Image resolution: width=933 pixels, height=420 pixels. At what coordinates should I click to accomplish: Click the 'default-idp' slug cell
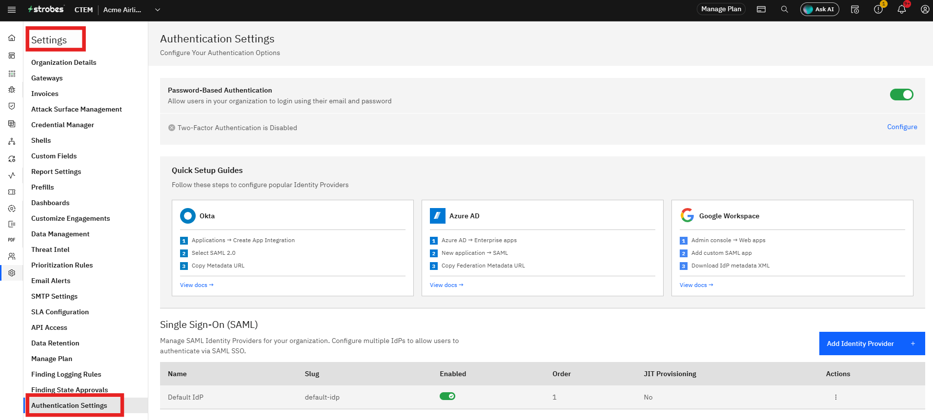[x=322, y=397]
